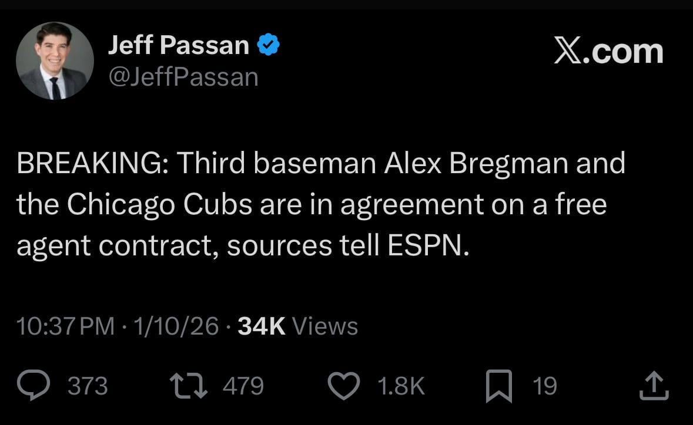Click the 479 reposts count
Viewport: 693px width, 425px height.
242,386
